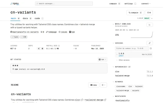Click the weekly downloads sparkline chart
The height and width of the screenshot is (103, 165).
[142, 35]
